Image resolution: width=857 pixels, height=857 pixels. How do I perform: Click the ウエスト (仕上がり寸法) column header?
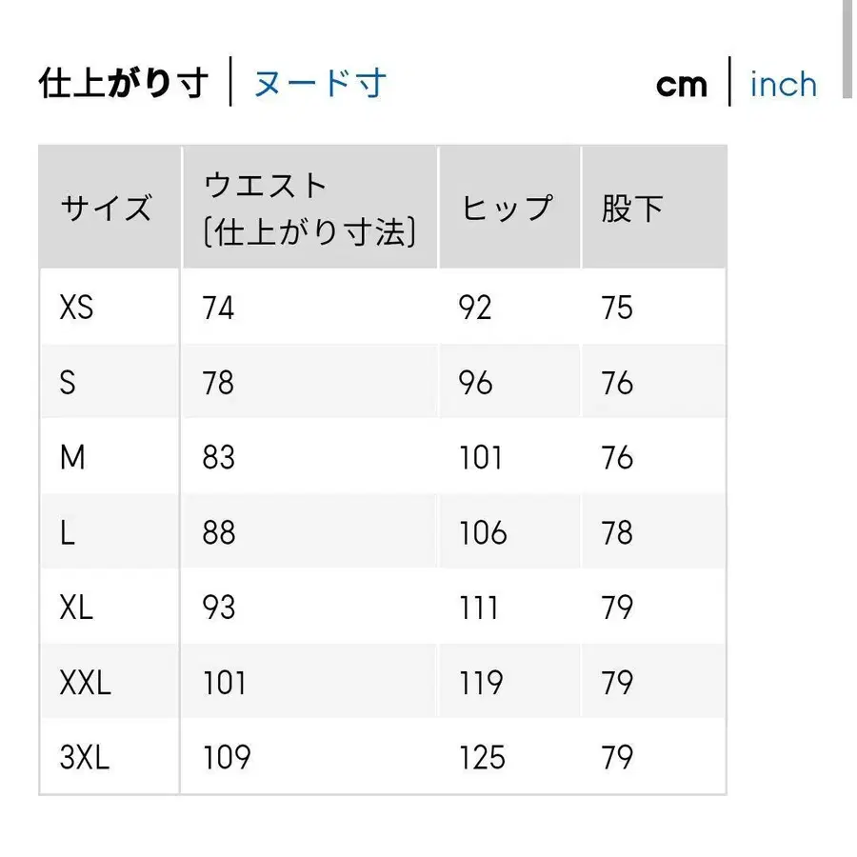[x=308, y=206]
